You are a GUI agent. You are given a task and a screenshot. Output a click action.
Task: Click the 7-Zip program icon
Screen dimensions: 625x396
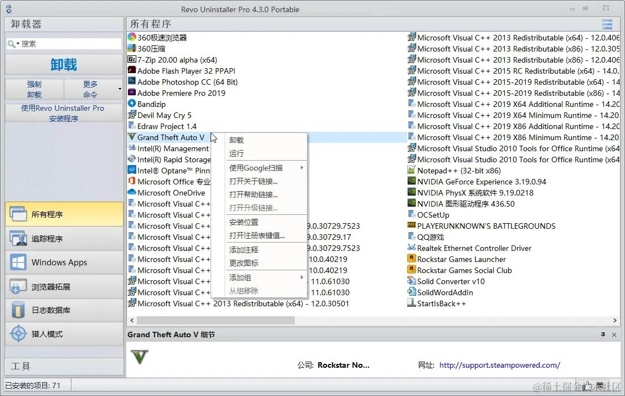[131, 59]
